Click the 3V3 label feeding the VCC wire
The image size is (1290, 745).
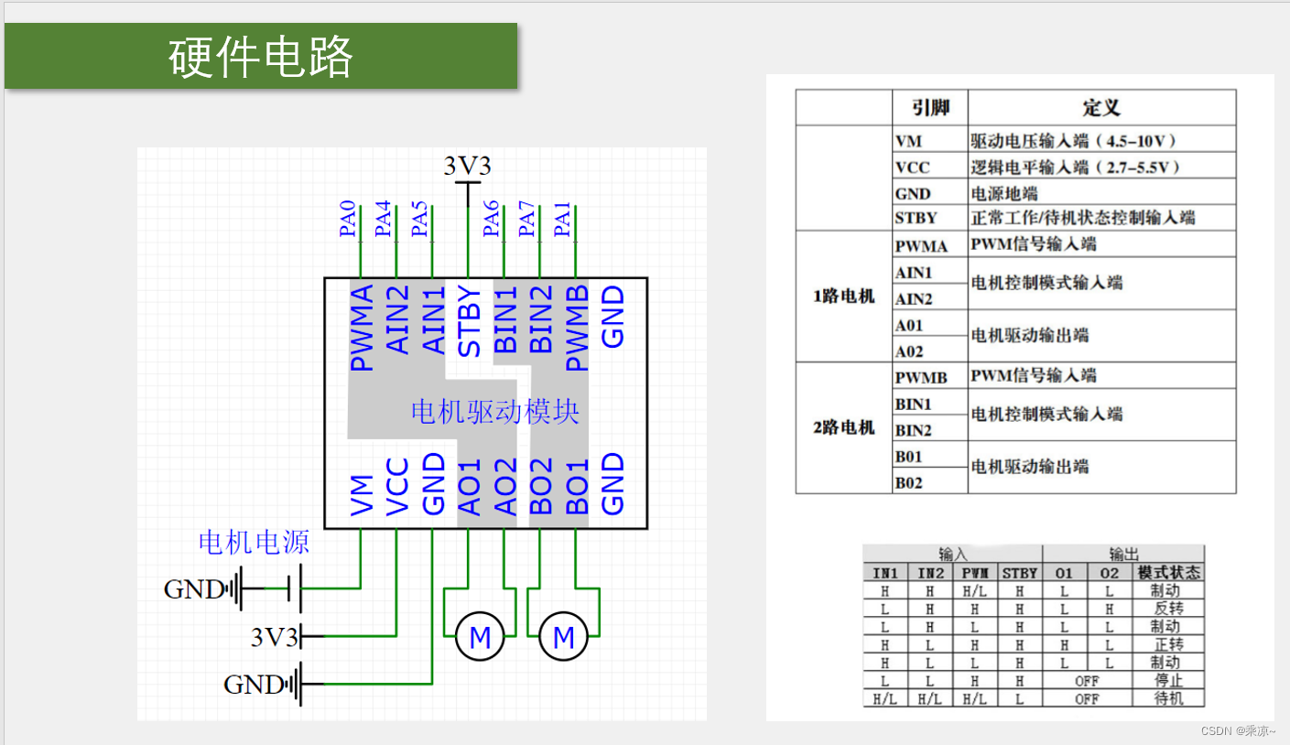click(x=275, y=637)
